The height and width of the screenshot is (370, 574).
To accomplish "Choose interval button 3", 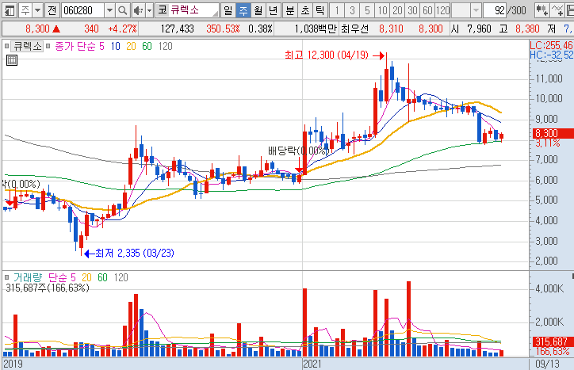I will (x=352, y=10).
